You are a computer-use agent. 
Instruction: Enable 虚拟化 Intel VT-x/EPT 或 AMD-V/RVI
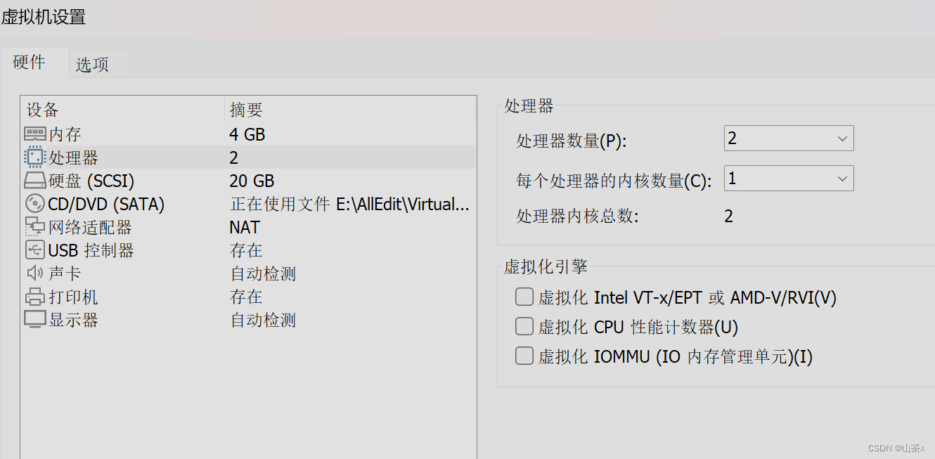[524, 297]
